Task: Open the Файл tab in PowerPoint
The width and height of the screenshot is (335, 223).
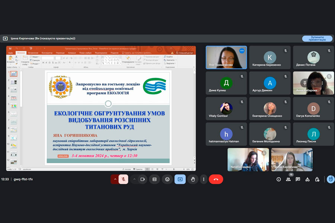Action: pos(11,53)
